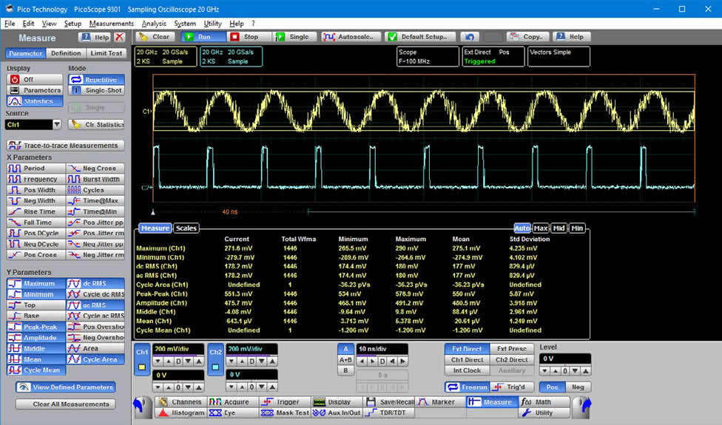
Task: Open the Measurements menu
Action: click(x=112, y=24)
